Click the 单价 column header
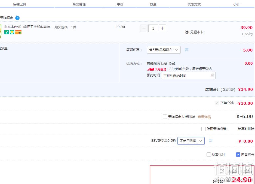 click(x=120, y=4)
